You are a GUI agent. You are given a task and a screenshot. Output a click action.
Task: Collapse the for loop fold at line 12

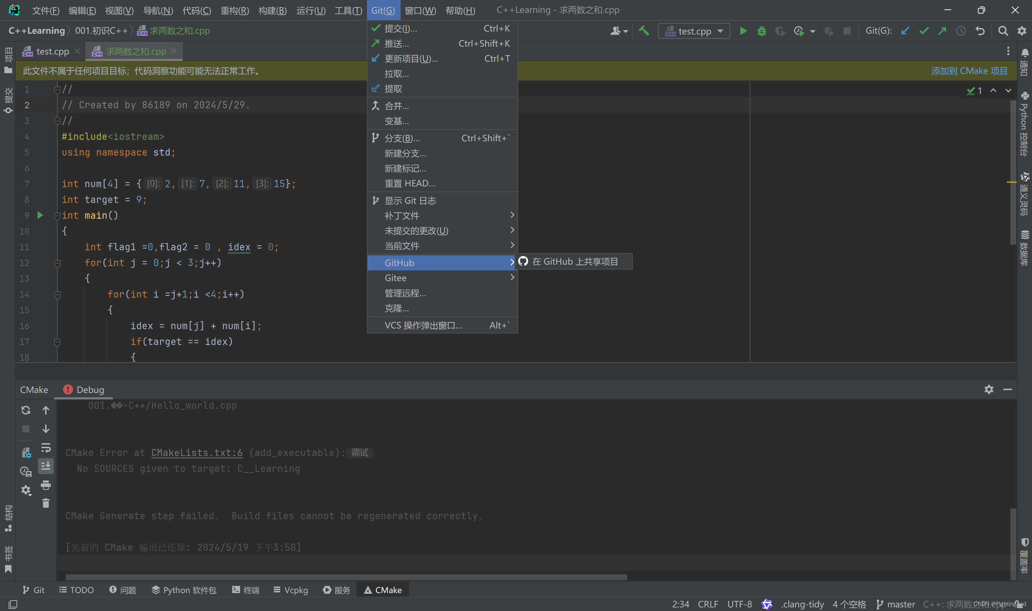tap(57, 263)
